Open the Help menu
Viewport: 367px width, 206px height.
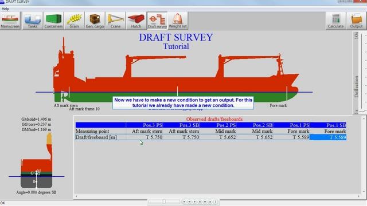5,9
